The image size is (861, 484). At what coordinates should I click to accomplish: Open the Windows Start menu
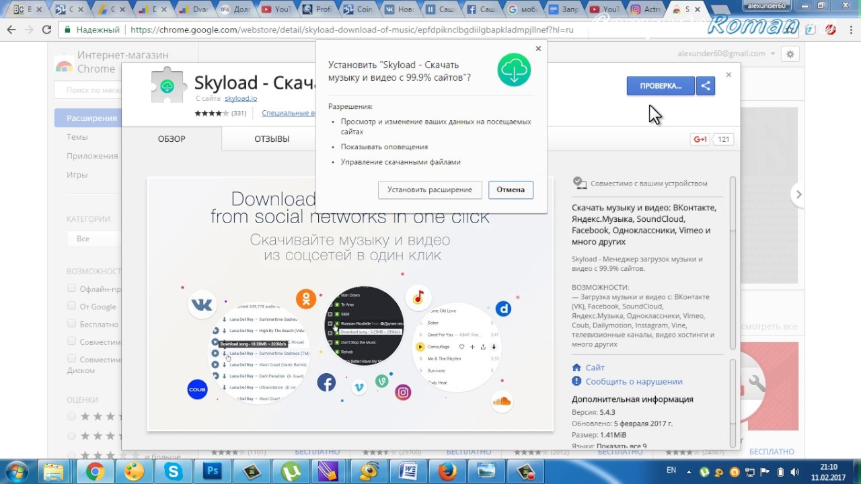tap(17, 471)
